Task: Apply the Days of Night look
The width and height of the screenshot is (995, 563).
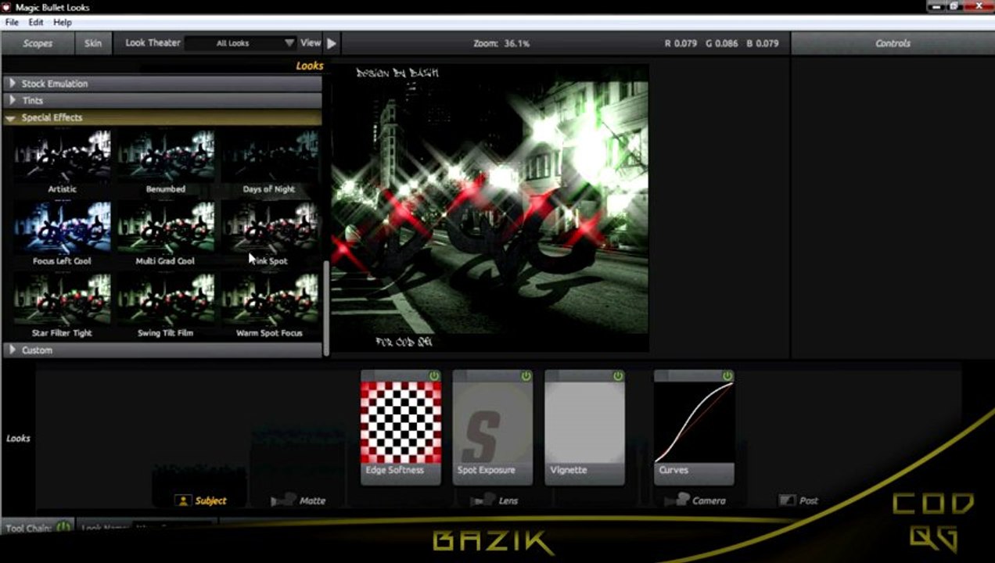Action: point(269,162)
